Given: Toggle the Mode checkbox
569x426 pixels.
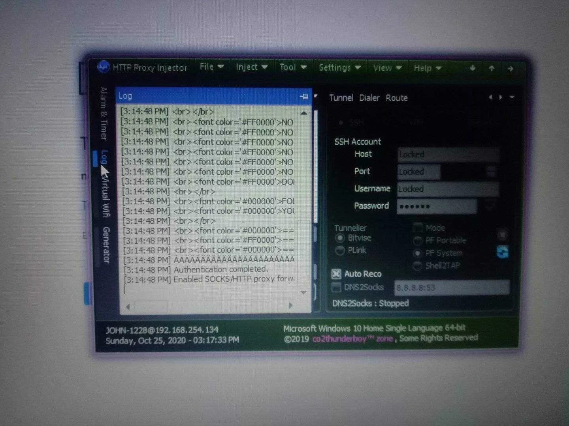Looking at the screenshot, I should (418, 228).
